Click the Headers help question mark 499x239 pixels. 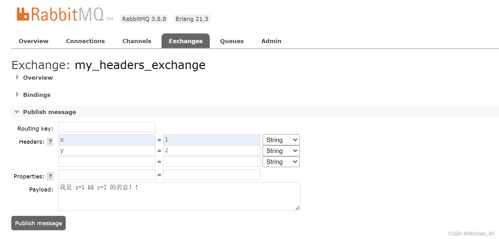click(50, 142)
